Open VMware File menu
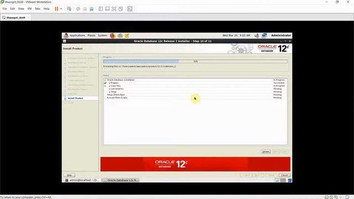 coord(4,9)
